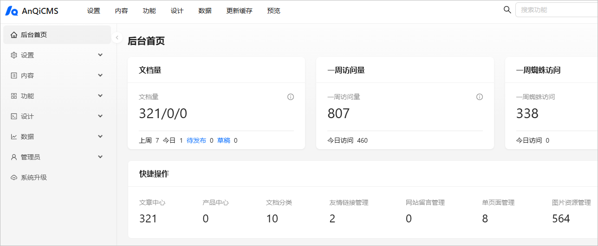Open the 数据 top menu
This screenshot has width=598, height=246.
(205, 11)
